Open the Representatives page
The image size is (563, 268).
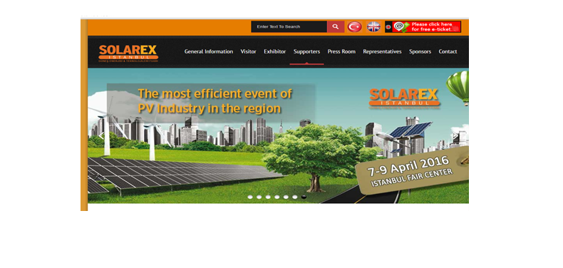[x=382, y=51]
